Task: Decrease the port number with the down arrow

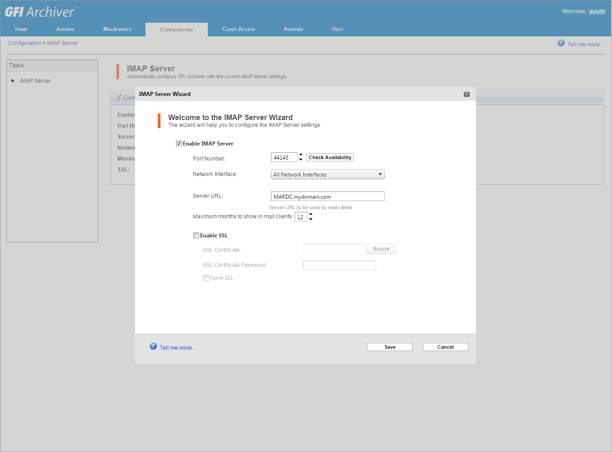Action: click(301, 160)
